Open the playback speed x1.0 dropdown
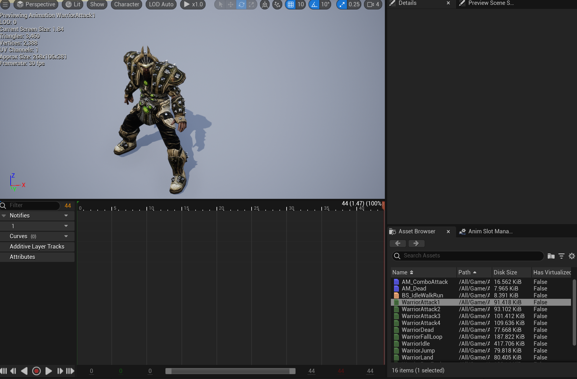Viewport: 577px width, 379px height. coord(193,4)
